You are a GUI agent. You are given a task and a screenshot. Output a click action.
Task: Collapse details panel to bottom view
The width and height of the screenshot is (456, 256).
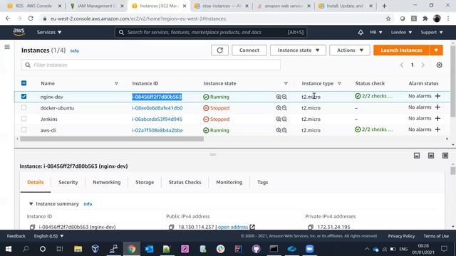(417, 156)
